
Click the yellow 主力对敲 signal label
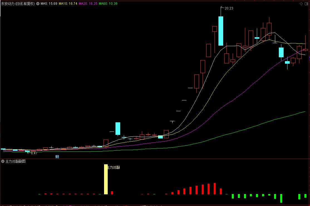[114, 167]
